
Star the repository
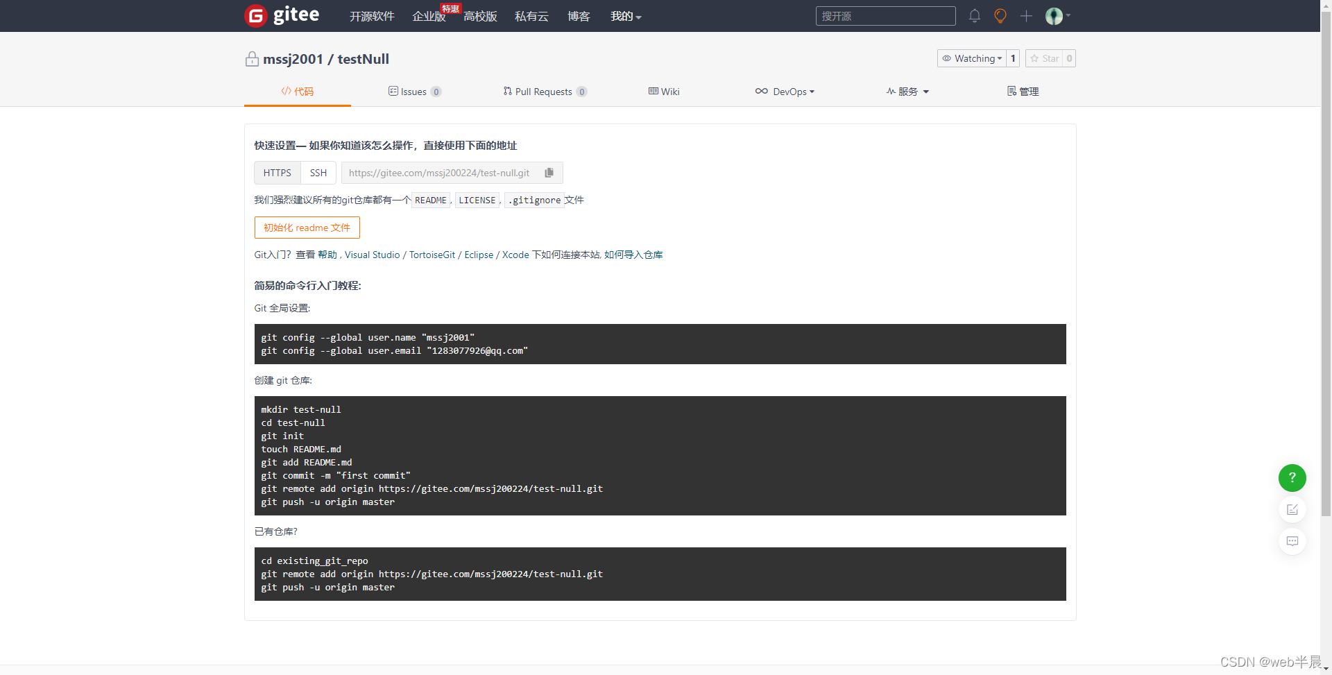pos(1044,58)
